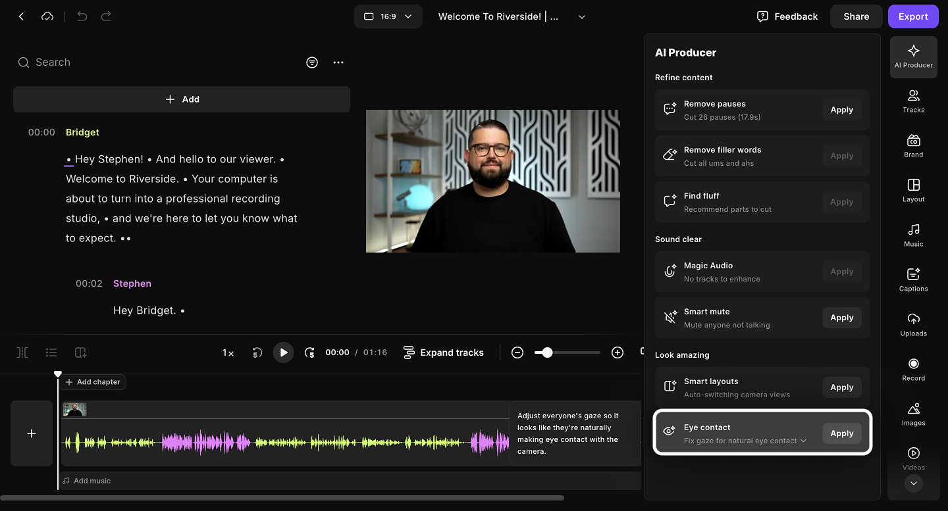
Task: Open the Videos panel
Action: tap(914, 458)
